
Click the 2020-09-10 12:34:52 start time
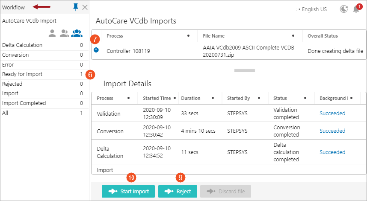(x=157, y=152)
